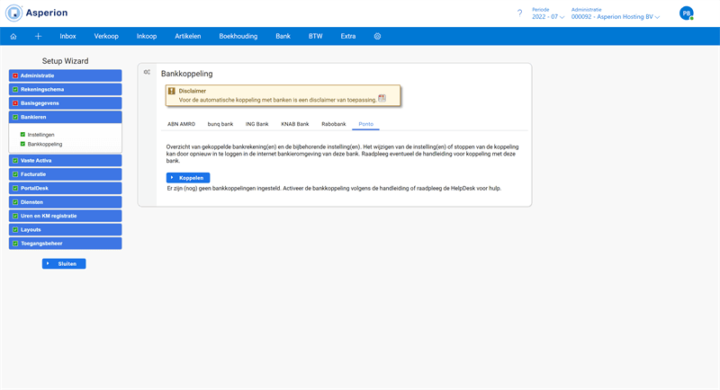This screenshot has width=720, height=390.
Task: Click green check icon for Diensten
Action: point(15,202)
